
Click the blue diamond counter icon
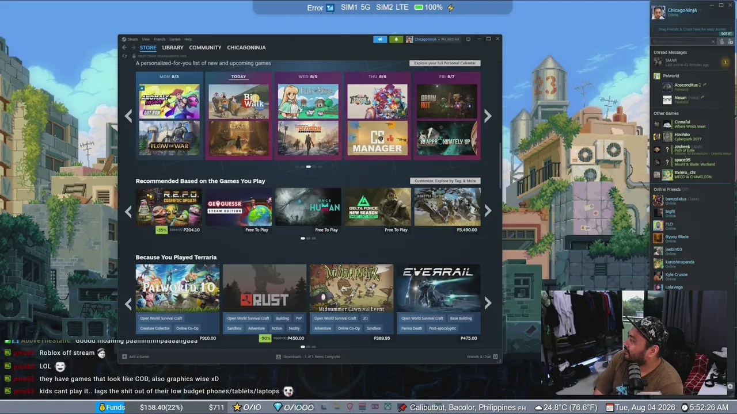point(278,407)
